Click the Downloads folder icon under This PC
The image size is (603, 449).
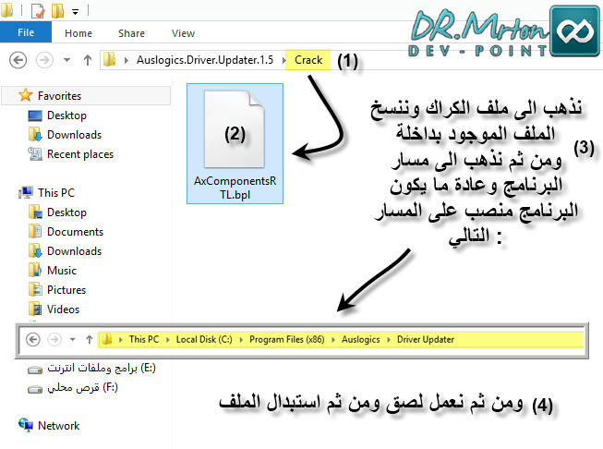(35, 251)
